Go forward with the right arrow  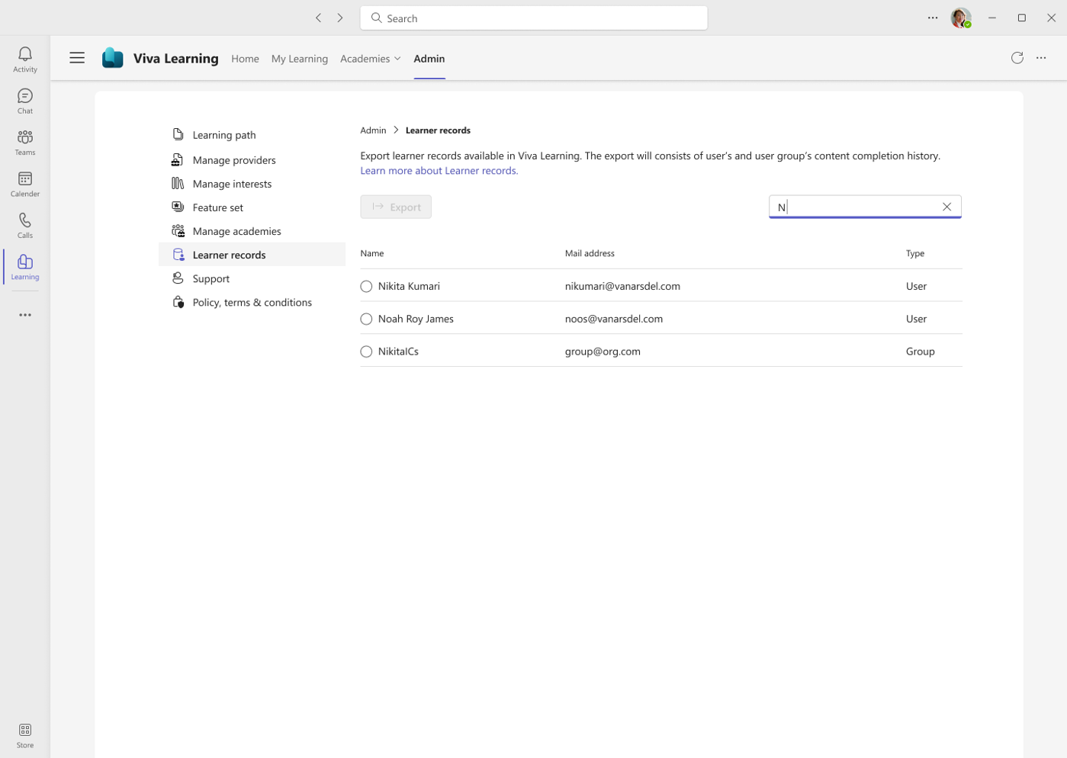pos(340,18)
